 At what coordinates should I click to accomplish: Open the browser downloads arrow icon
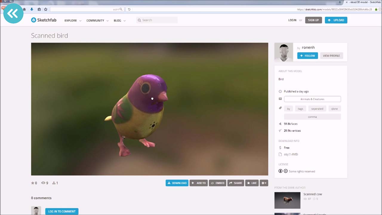(32, 9)
